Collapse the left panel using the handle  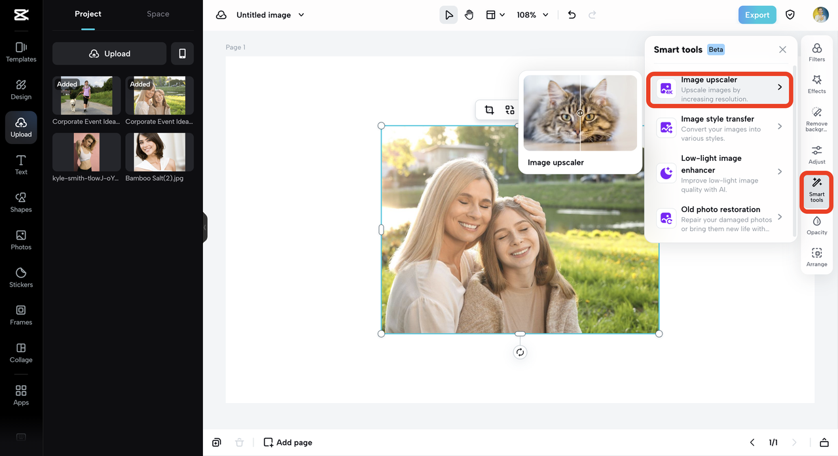pos(205,228)
